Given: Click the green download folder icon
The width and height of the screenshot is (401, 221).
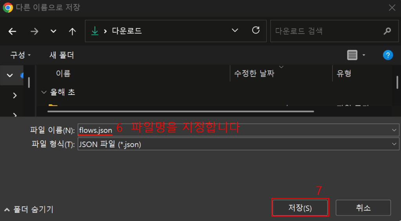Looking at the screenshot, I should (95, 31).
